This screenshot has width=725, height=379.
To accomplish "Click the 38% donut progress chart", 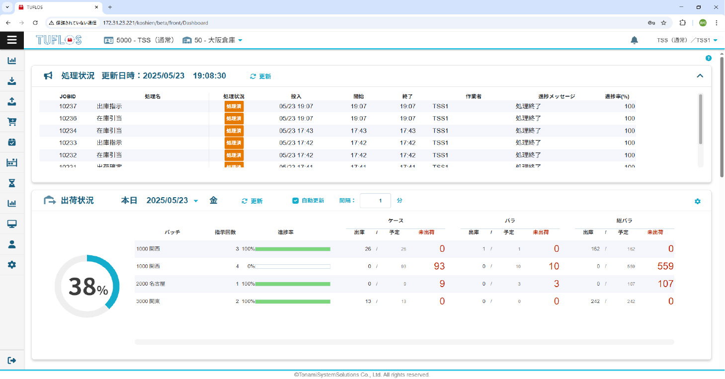I will (x=87, y=287).
